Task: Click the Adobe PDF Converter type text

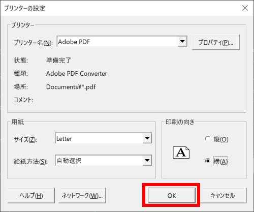Action: tap(77, 74)
